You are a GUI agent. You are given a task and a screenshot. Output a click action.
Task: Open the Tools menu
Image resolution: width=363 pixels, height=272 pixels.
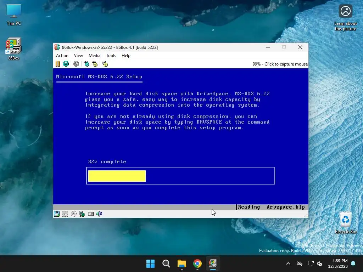(x=111, y=56)
